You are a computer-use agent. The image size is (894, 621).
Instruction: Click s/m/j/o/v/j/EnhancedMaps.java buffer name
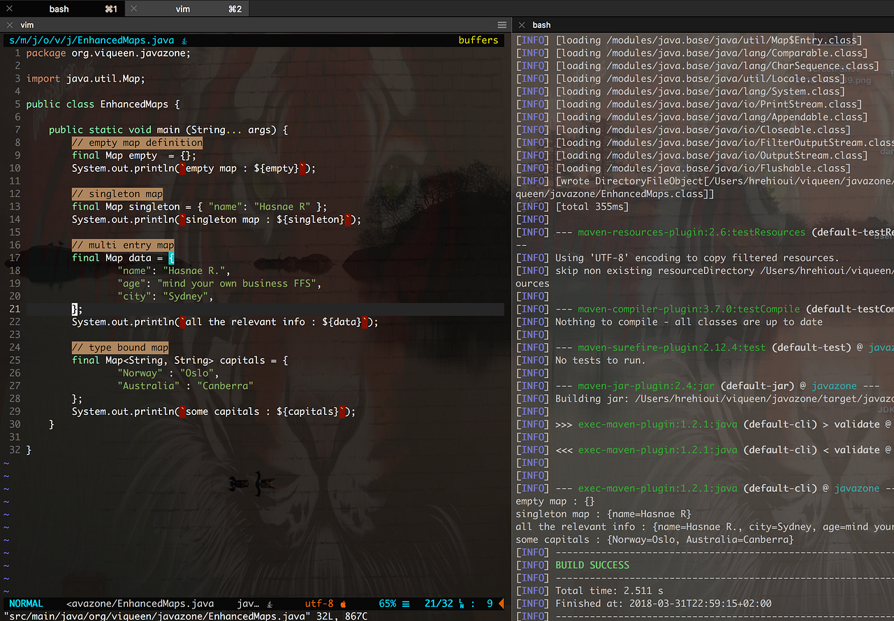(91, 40)
